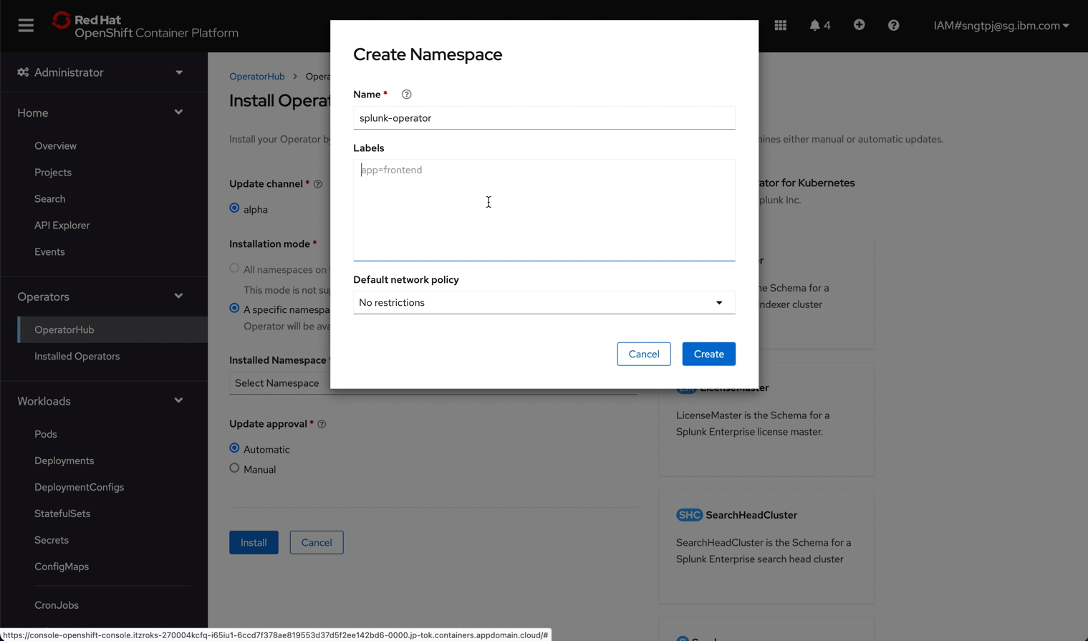Select the alpha update channel radio
Viewport: 1088px width, 641px height.
tap(234, 208)
